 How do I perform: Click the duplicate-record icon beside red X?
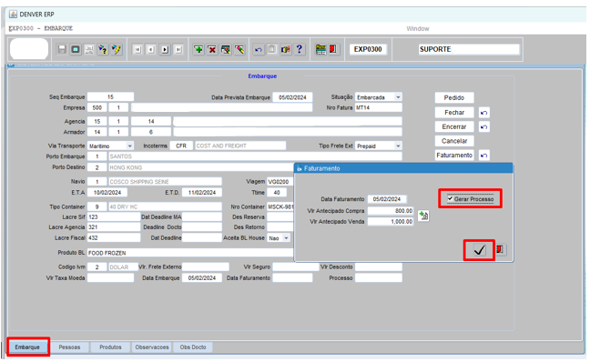tap(226, 49)
